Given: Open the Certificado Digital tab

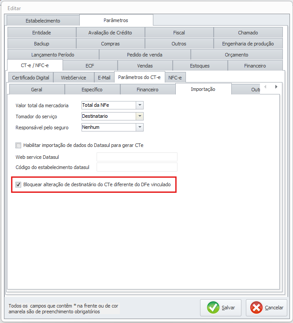Looking at the screenshot, I should tap(30, 77).
